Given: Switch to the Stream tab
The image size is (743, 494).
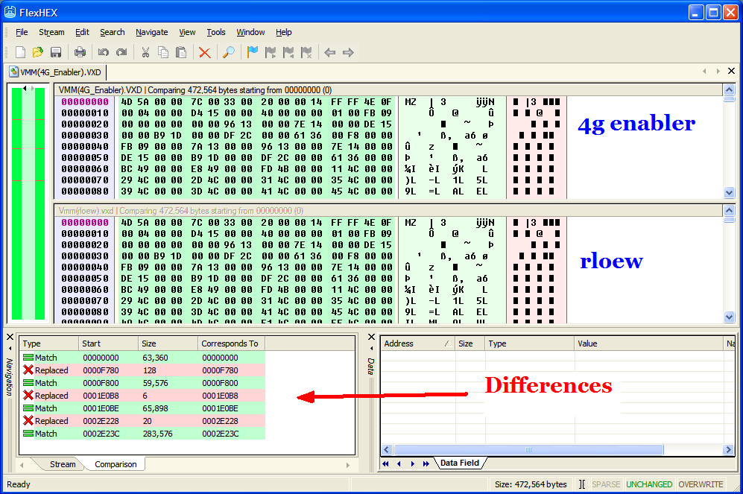Looking at the screenshot, I should pyautogui.click(x=63, y=464).
